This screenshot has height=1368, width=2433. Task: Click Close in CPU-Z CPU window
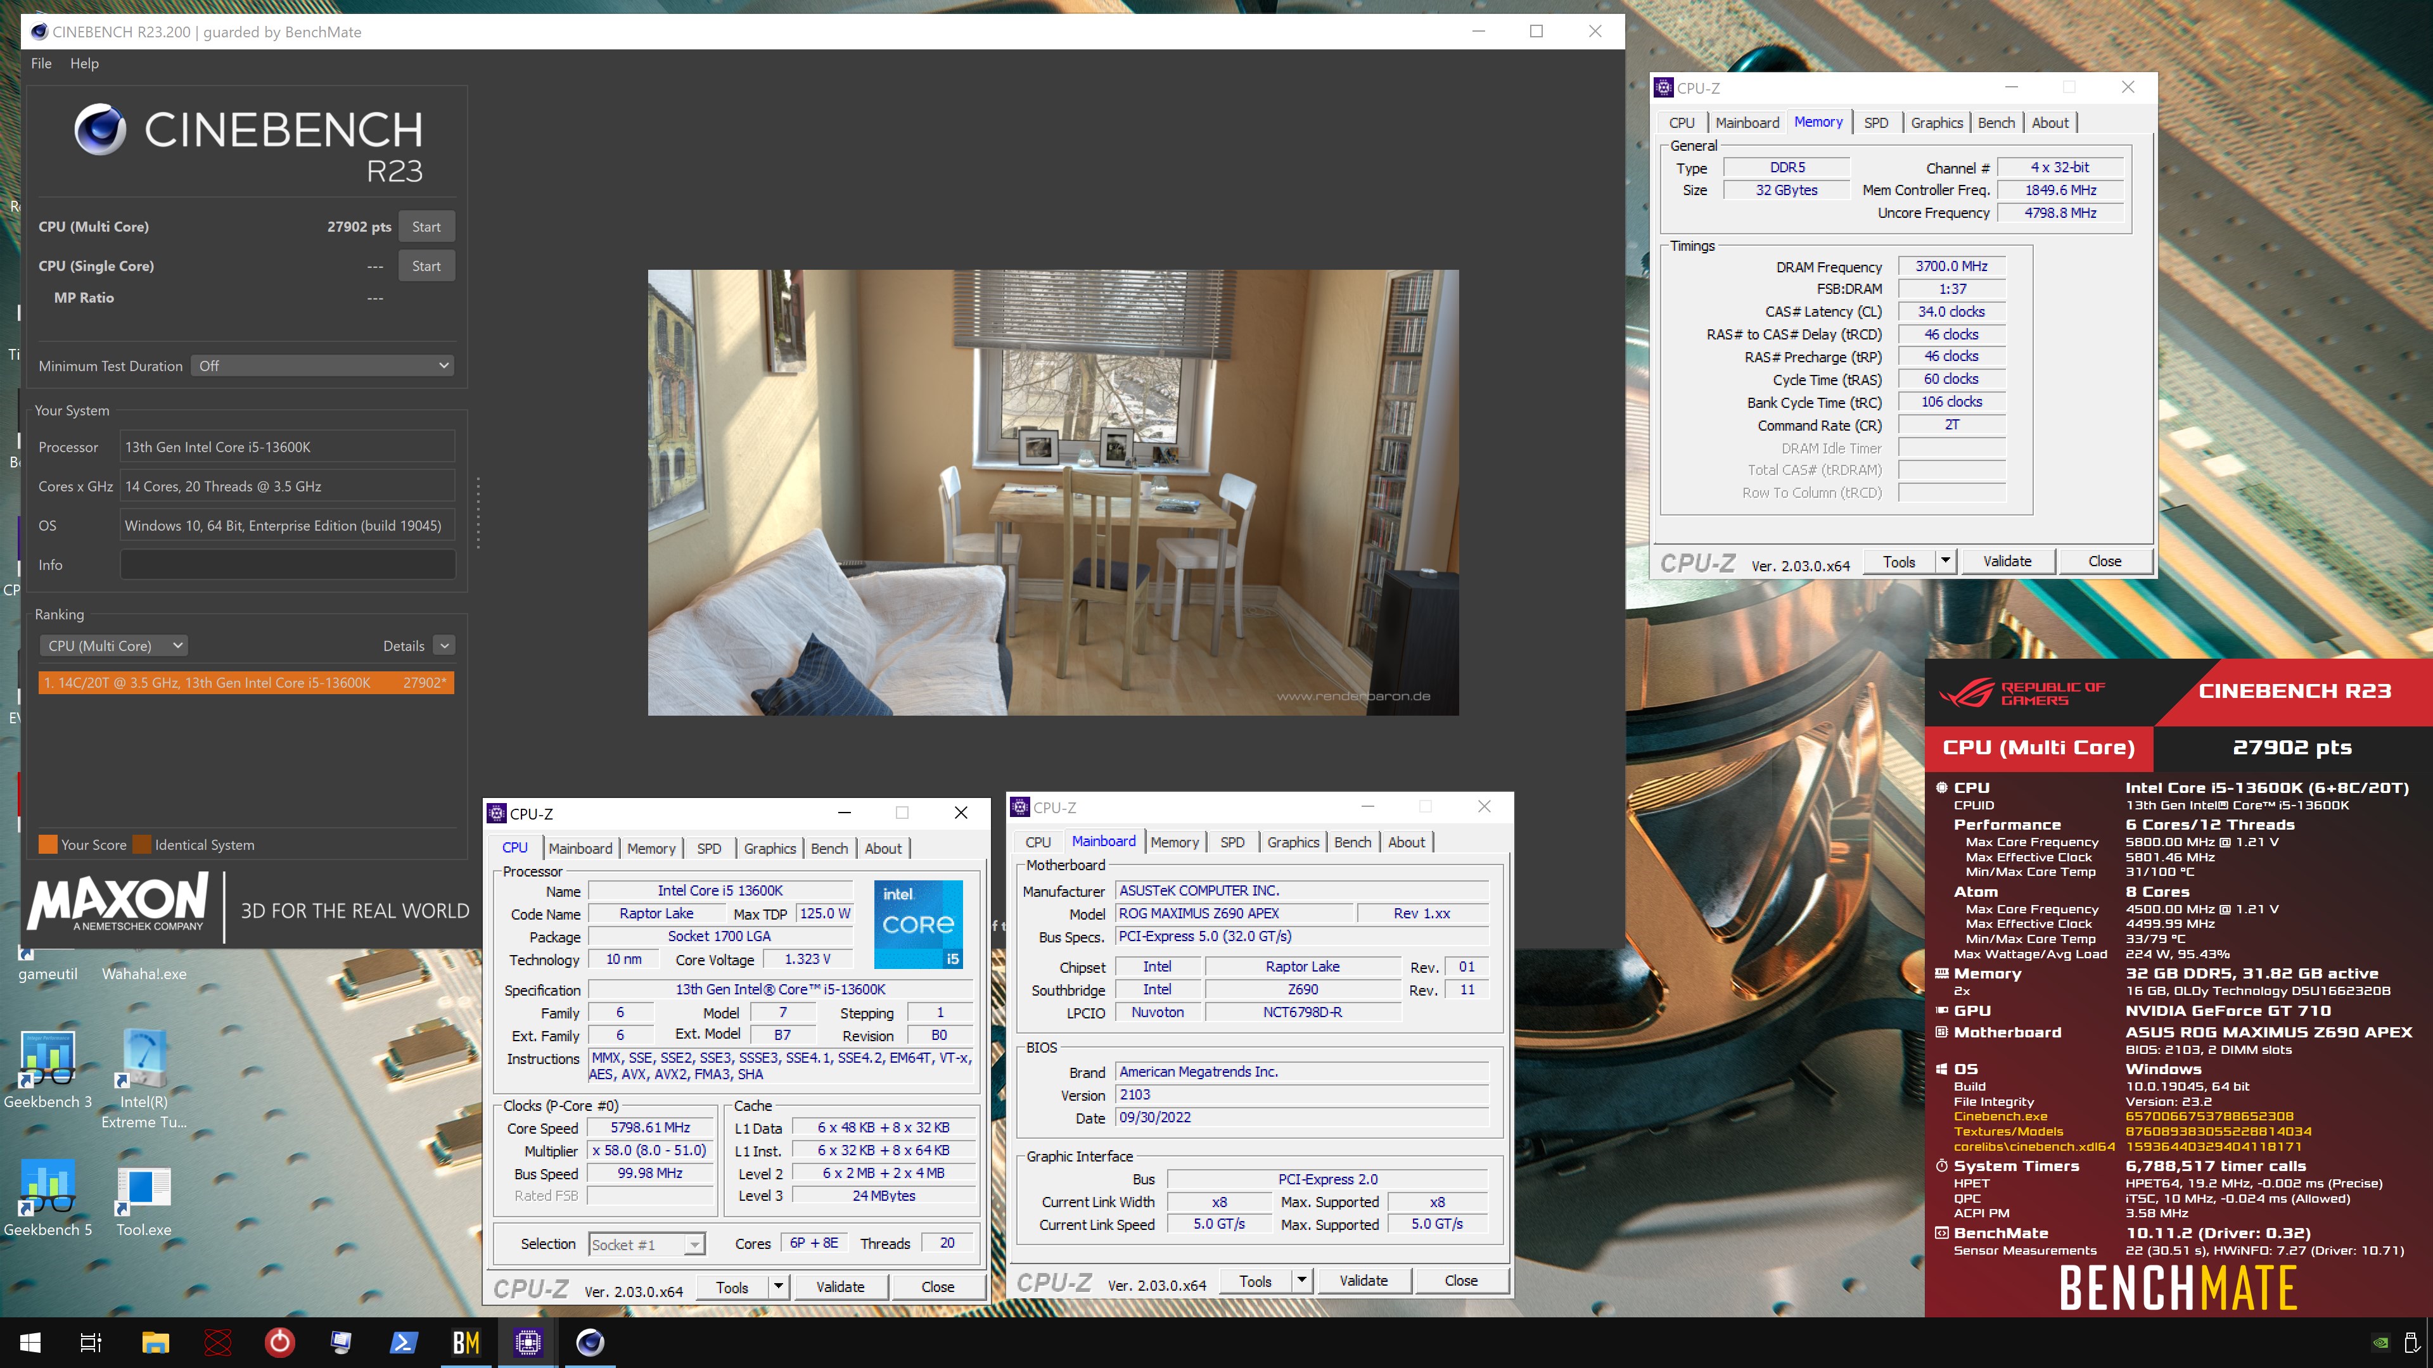click(938, 1287)
